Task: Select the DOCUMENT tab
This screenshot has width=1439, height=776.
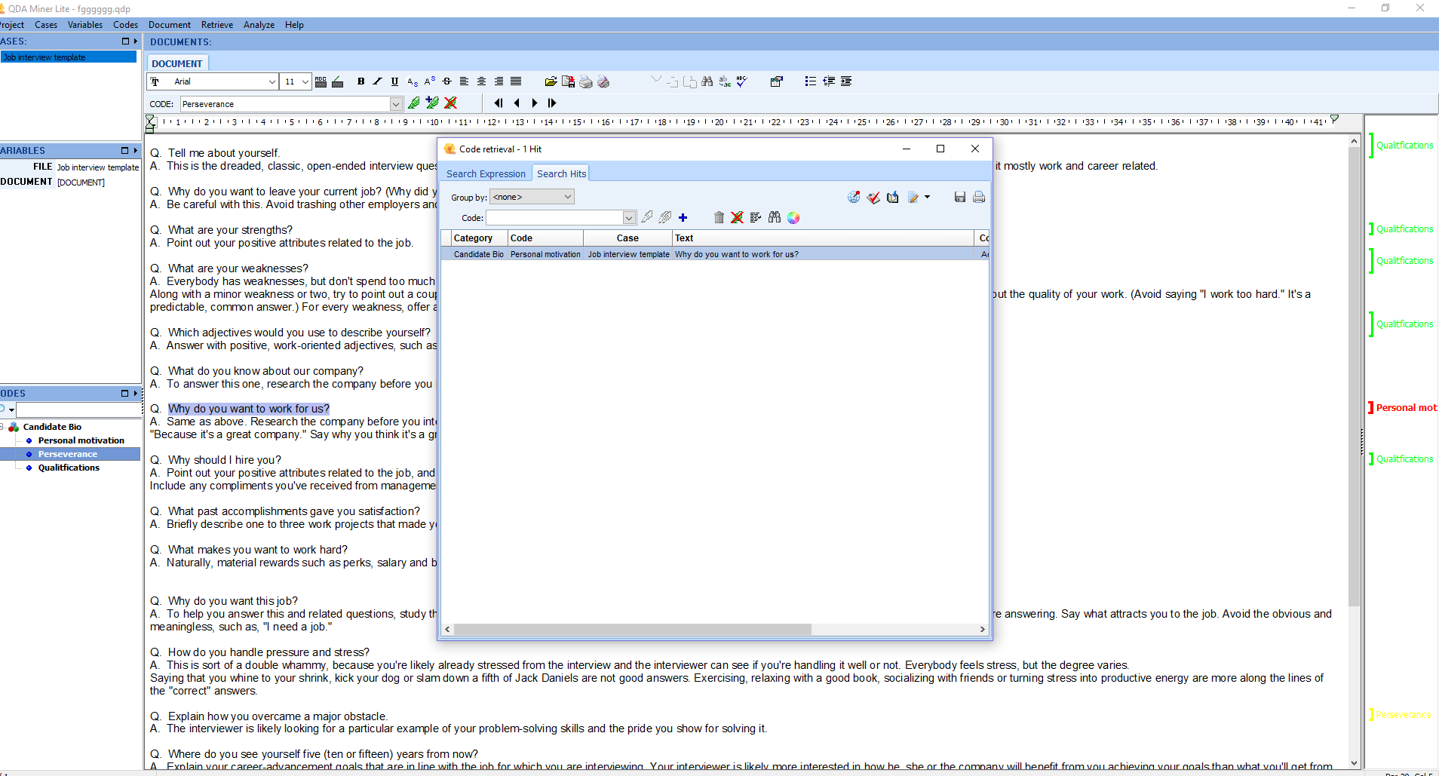Action: [x=177, y=64]
